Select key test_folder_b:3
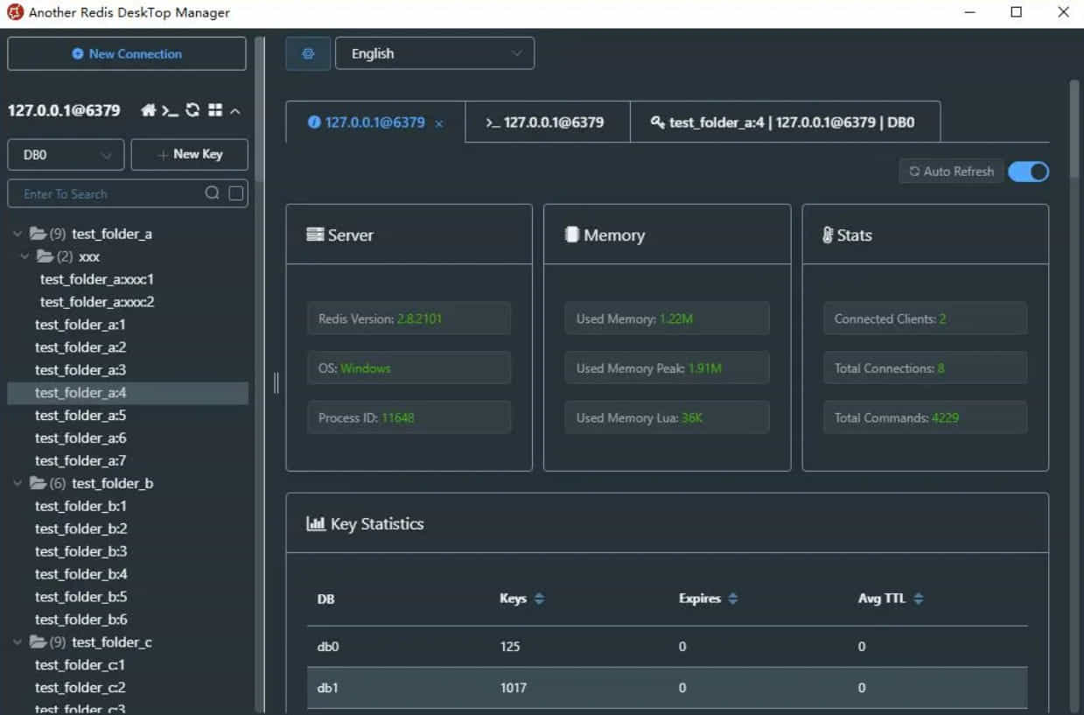The height and width of the screenshot is (715, 1084). [80, 551]
